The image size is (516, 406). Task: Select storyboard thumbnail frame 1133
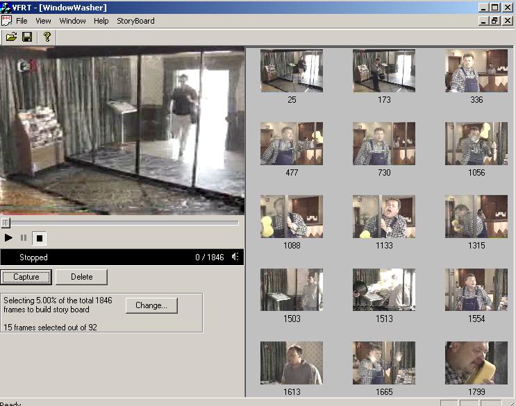[x=384, y=217]
